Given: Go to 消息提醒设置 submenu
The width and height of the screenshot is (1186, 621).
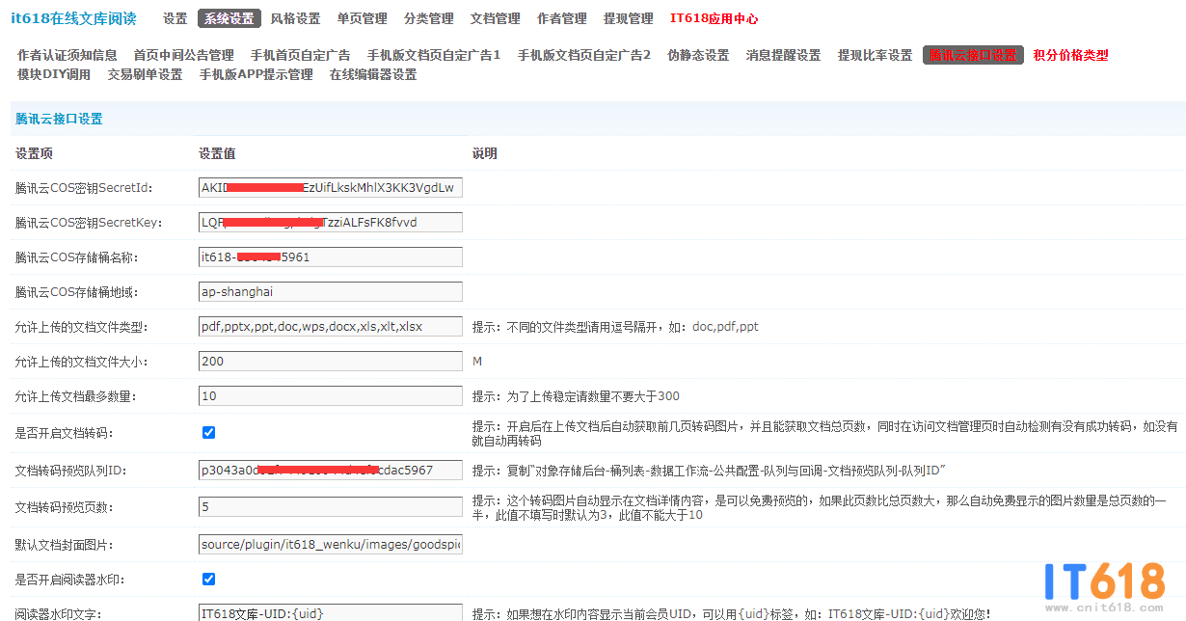Looking at the screenshot, I should tap(784, 55).
